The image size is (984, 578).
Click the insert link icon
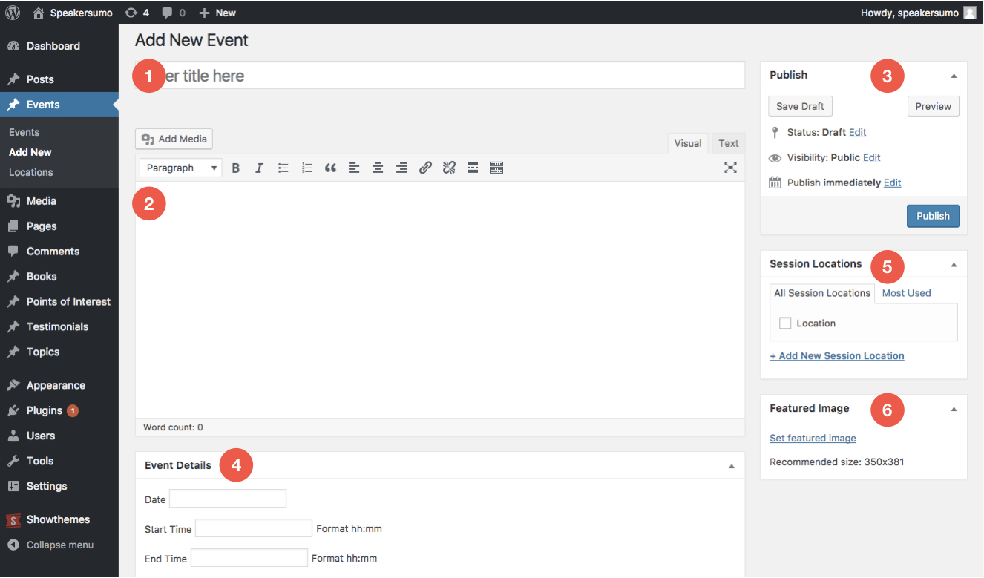(x=425, y=168)
